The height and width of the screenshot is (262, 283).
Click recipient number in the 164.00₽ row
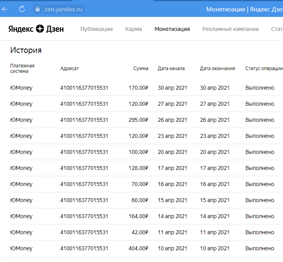point(84,217)
